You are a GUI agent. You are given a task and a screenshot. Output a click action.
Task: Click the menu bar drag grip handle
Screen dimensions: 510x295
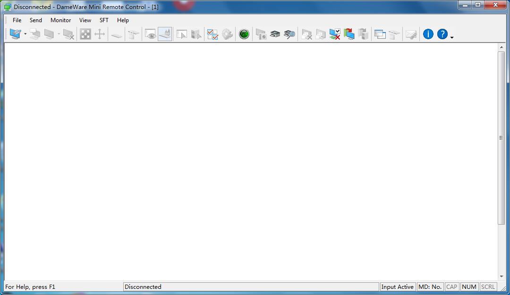click(6, 20)
